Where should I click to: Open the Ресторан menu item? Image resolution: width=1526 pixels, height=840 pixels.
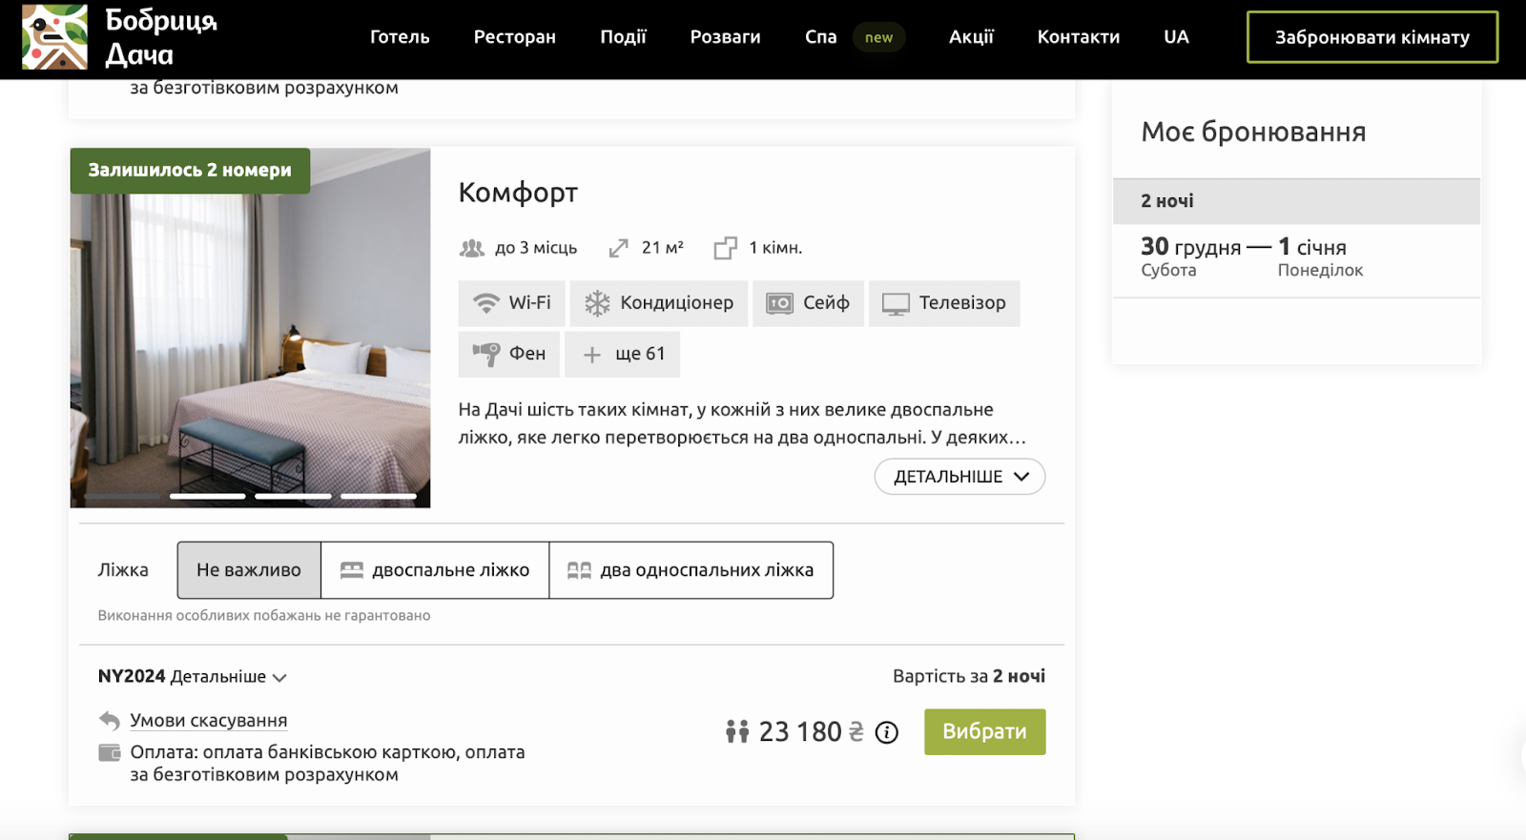(x=514, y=37)
